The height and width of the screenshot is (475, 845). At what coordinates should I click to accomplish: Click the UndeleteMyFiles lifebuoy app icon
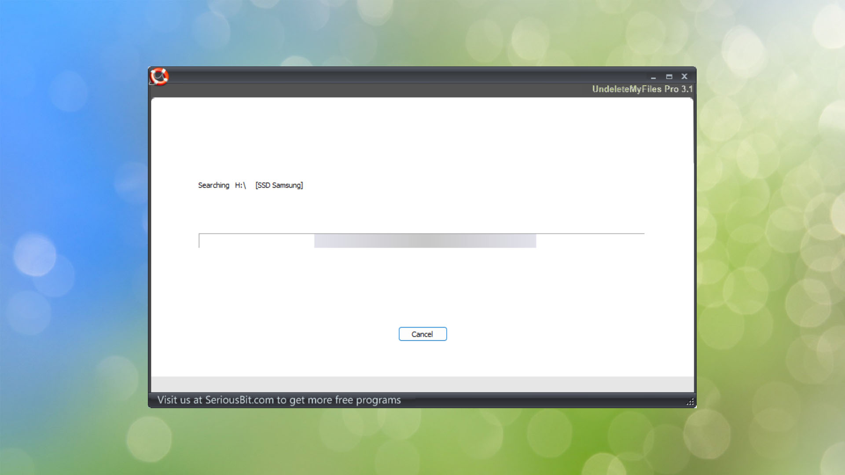click(x=159, y=77)
